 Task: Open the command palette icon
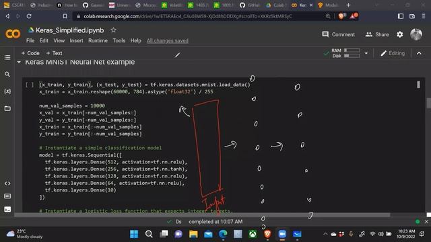click(7, 196)
